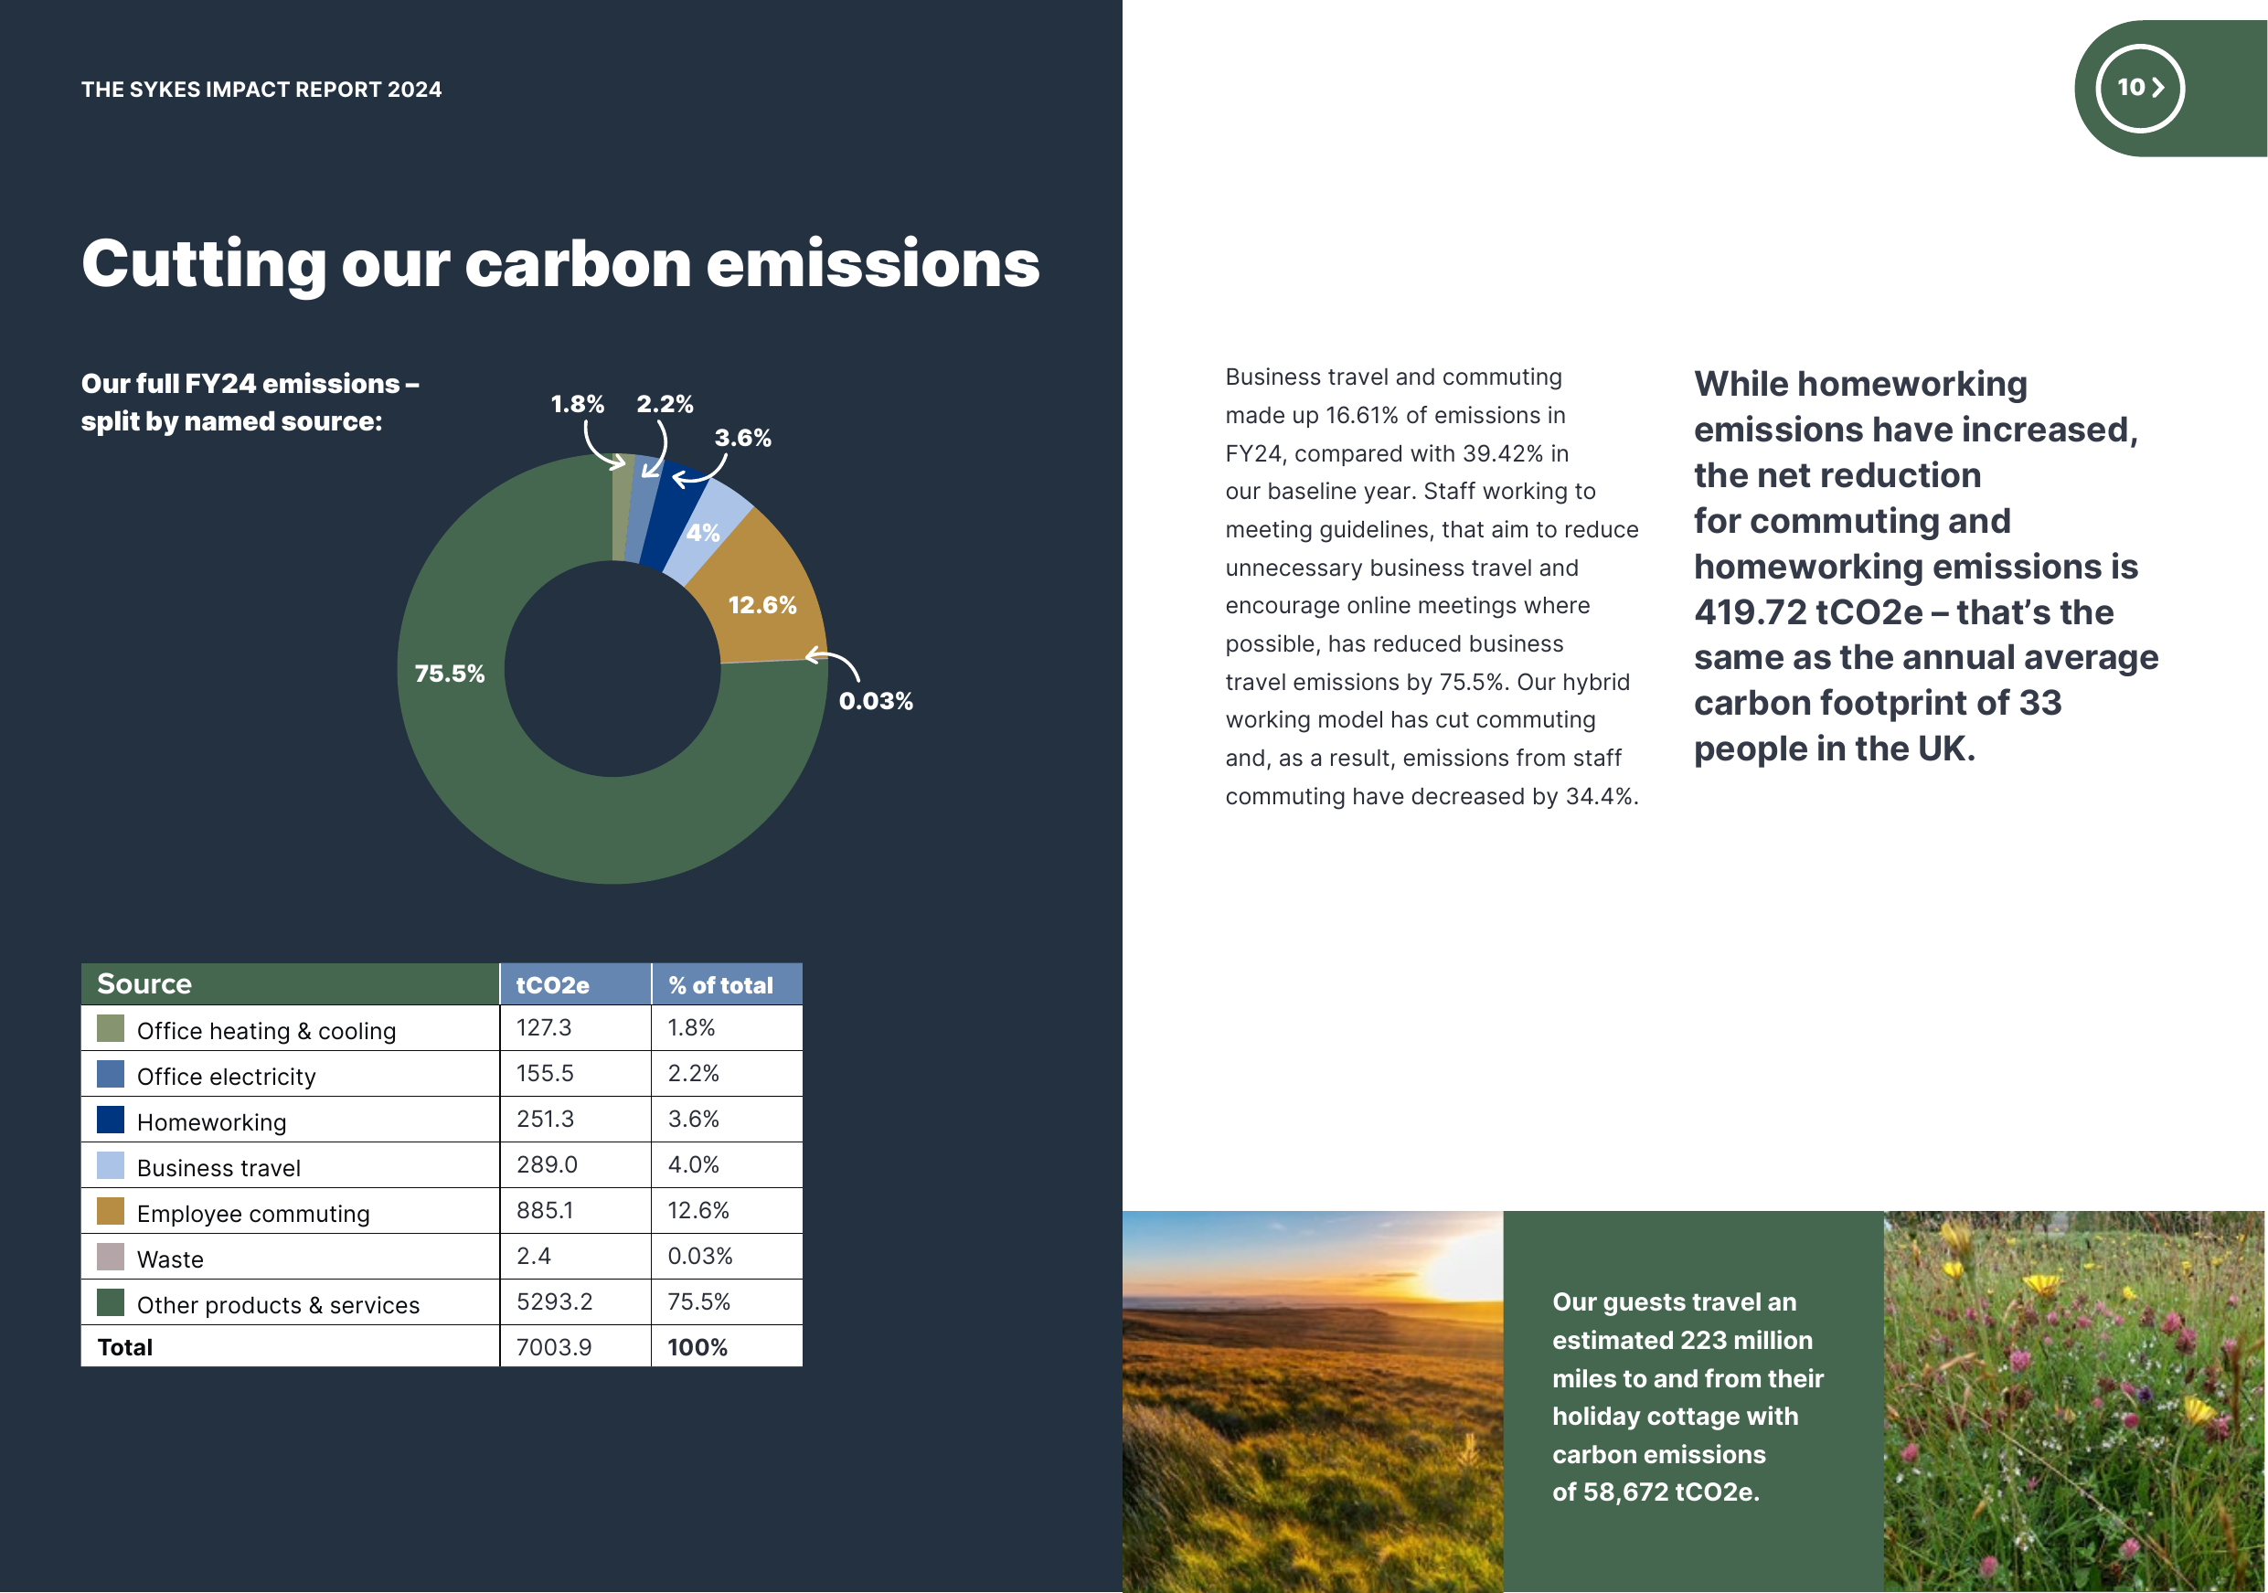
Task: Click 'Our full FY24 emissions' chart caption
Action: (x=250, y=402)
